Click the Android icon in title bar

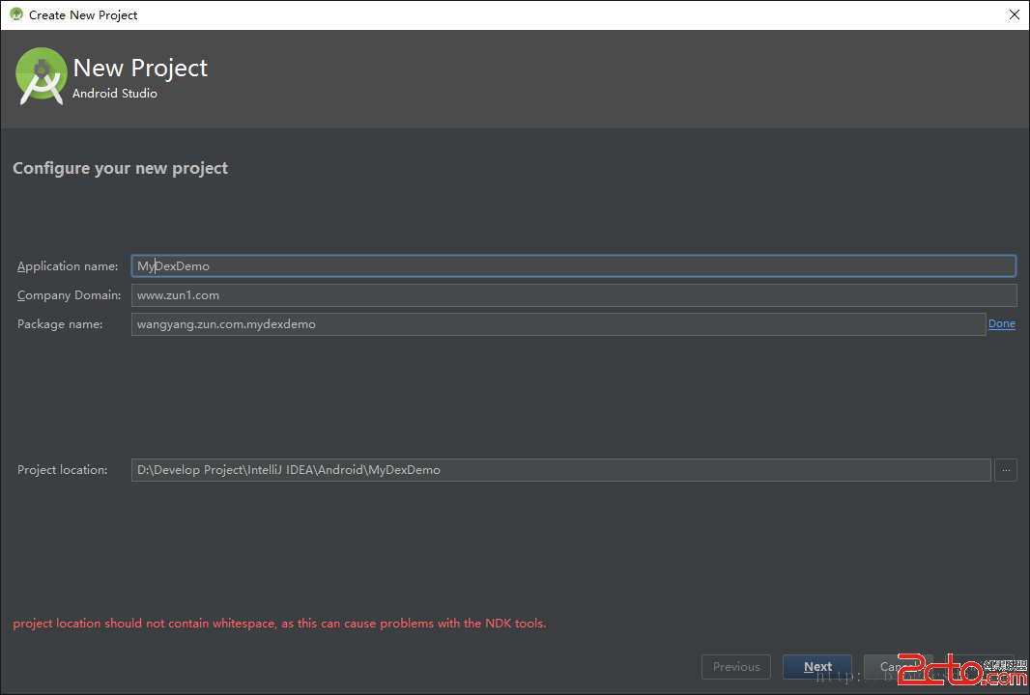click(x=15, y=14)
